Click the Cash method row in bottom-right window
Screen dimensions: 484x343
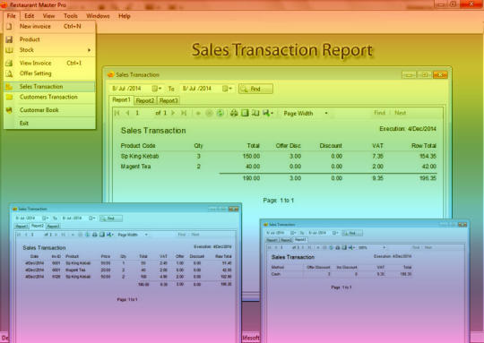(x=341, y=274)
